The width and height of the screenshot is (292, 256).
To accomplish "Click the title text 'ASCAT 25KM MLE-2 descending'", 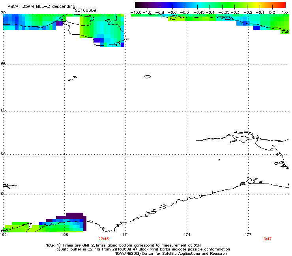I will tap(41, 6).
